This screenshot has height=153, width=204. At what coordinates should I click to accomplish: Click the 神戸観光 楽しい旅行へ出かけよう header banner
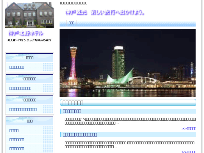coord(105,13)
